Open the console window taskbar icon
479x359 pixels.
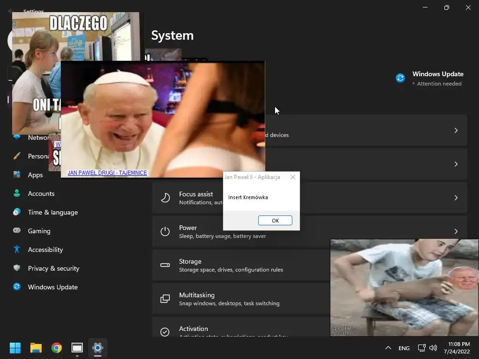pos(77,348)
